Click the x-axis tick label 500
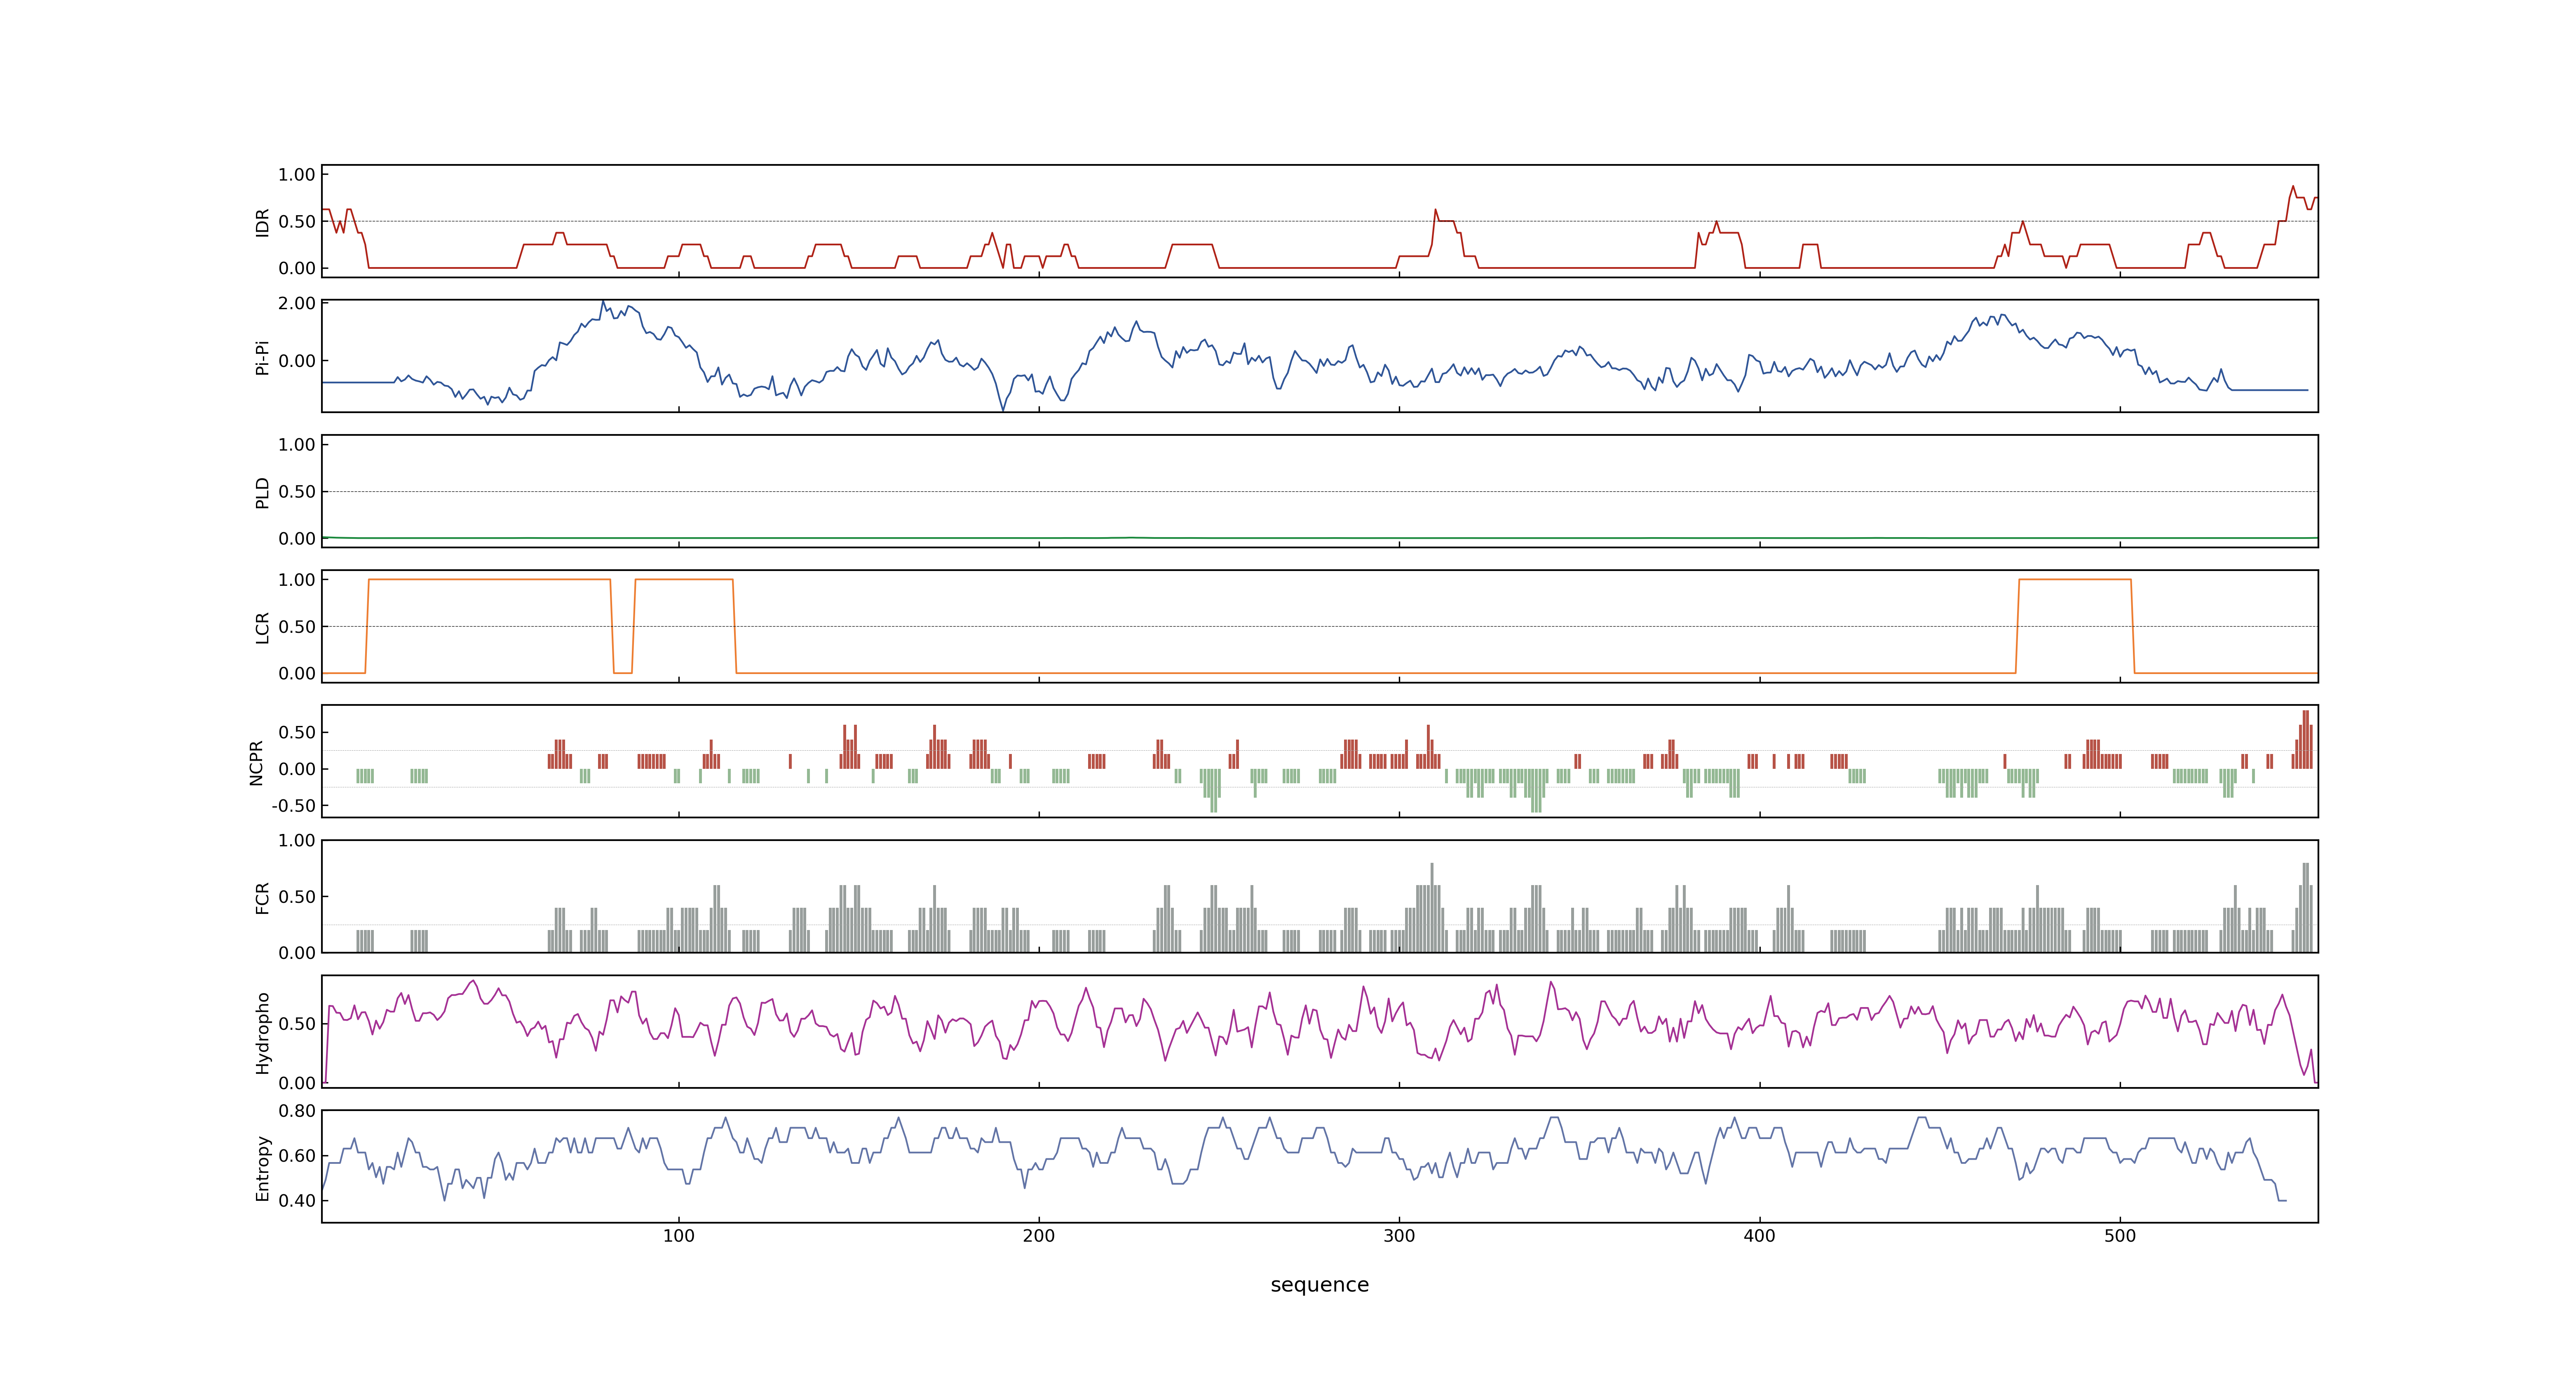Screen dimensions: 2576x1374 [x=2120, y=1236]
